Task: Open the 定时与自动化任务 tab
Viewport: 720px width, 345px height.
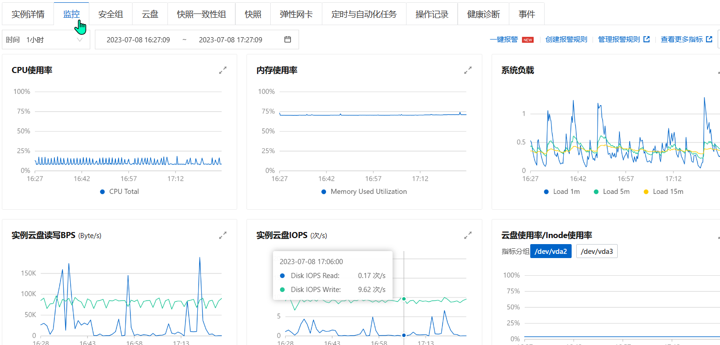Action: pyautogui.click(x=364, y=14)
